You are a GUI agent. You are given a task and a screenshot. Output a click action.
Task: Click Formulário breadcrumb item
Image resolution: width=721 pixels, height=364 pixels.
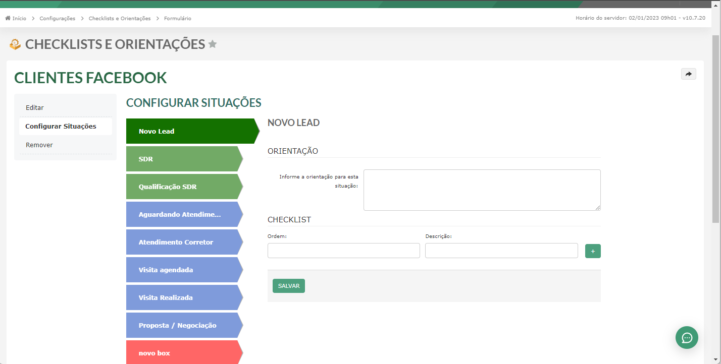178,18
